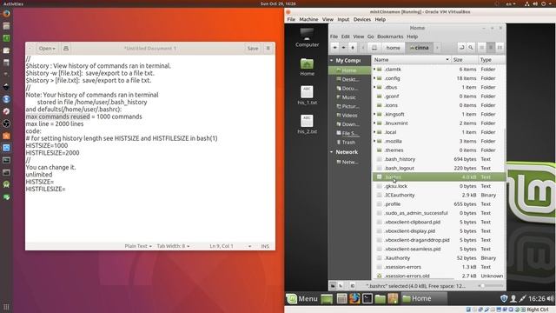Open OBS Studio from Ubuntu dock

(6, 123)
